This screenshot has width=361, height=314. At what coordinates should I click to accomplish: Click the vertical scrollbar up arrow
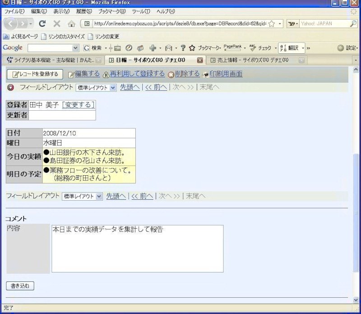(x=356, y=70)
